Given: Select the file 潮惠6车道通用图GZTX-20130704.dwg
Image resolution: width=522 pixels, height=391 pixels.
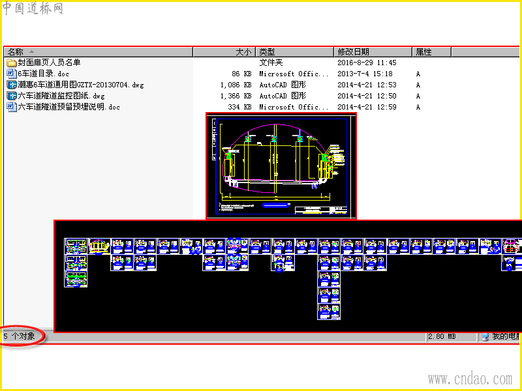Looking at the screenshot, I should pyautogui.click(x=81, y=85).
